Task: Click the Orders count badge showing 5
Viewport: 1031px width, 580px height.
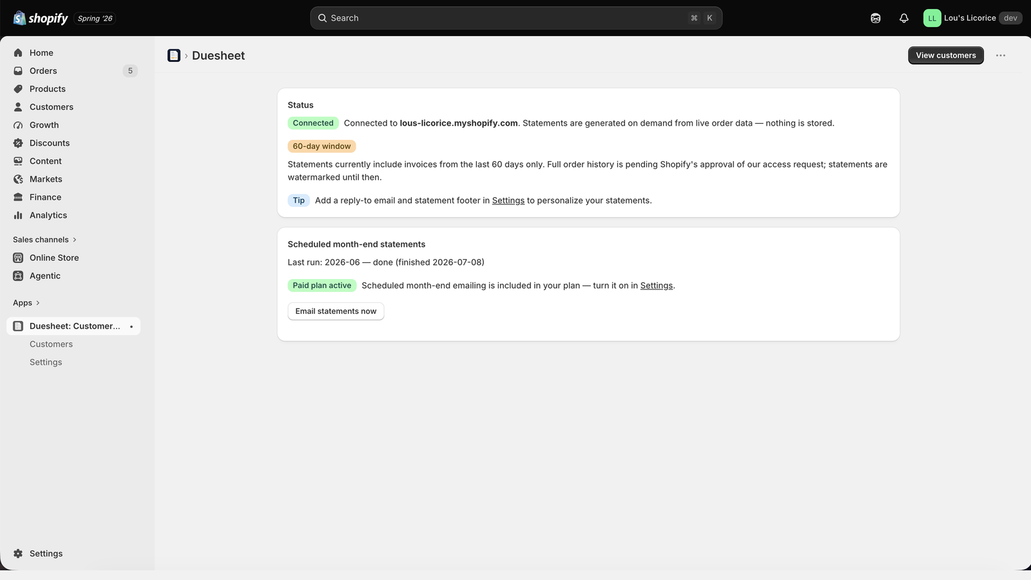Action: pyautogui.click(x=130, y=71)
